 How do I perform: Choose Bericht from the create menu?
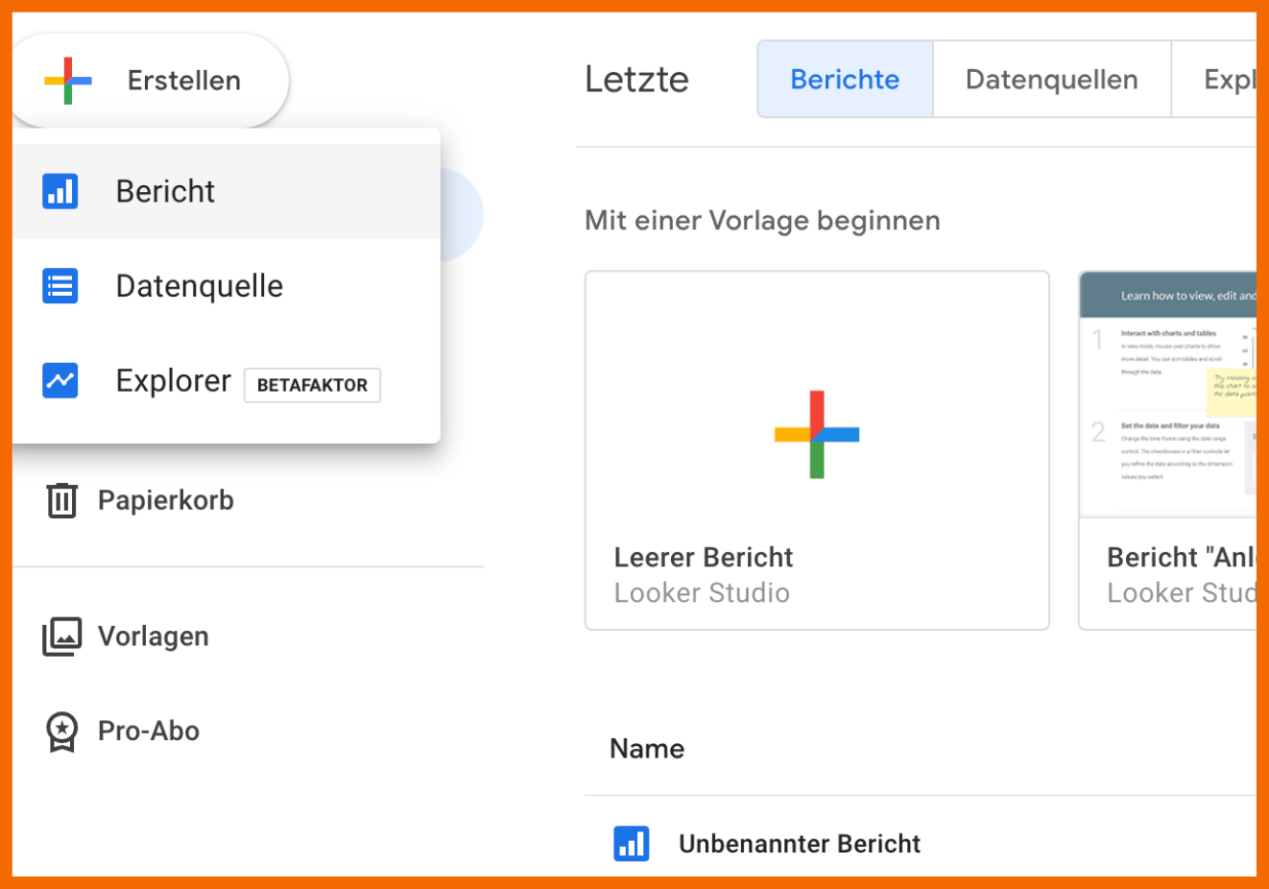click(x=165, y=191)
